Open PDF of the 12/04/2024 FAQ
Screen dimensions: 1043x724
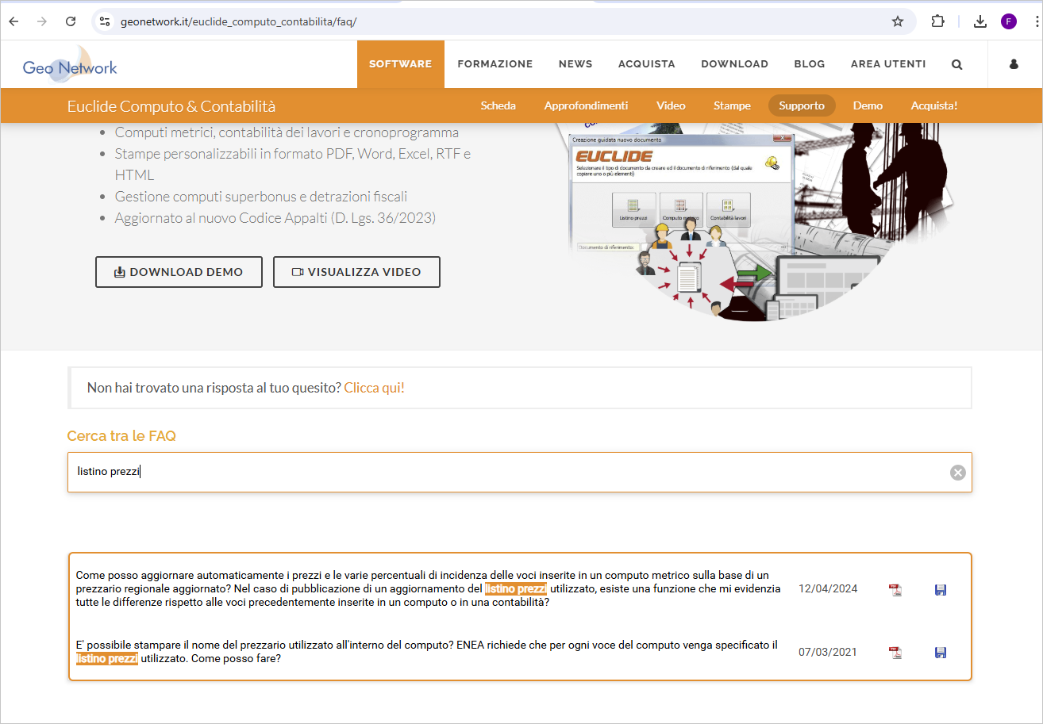pos(895,589)
